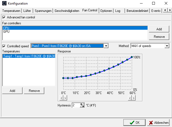
Task: Click left arrow under 0°C axis
Action: [61, 98]
